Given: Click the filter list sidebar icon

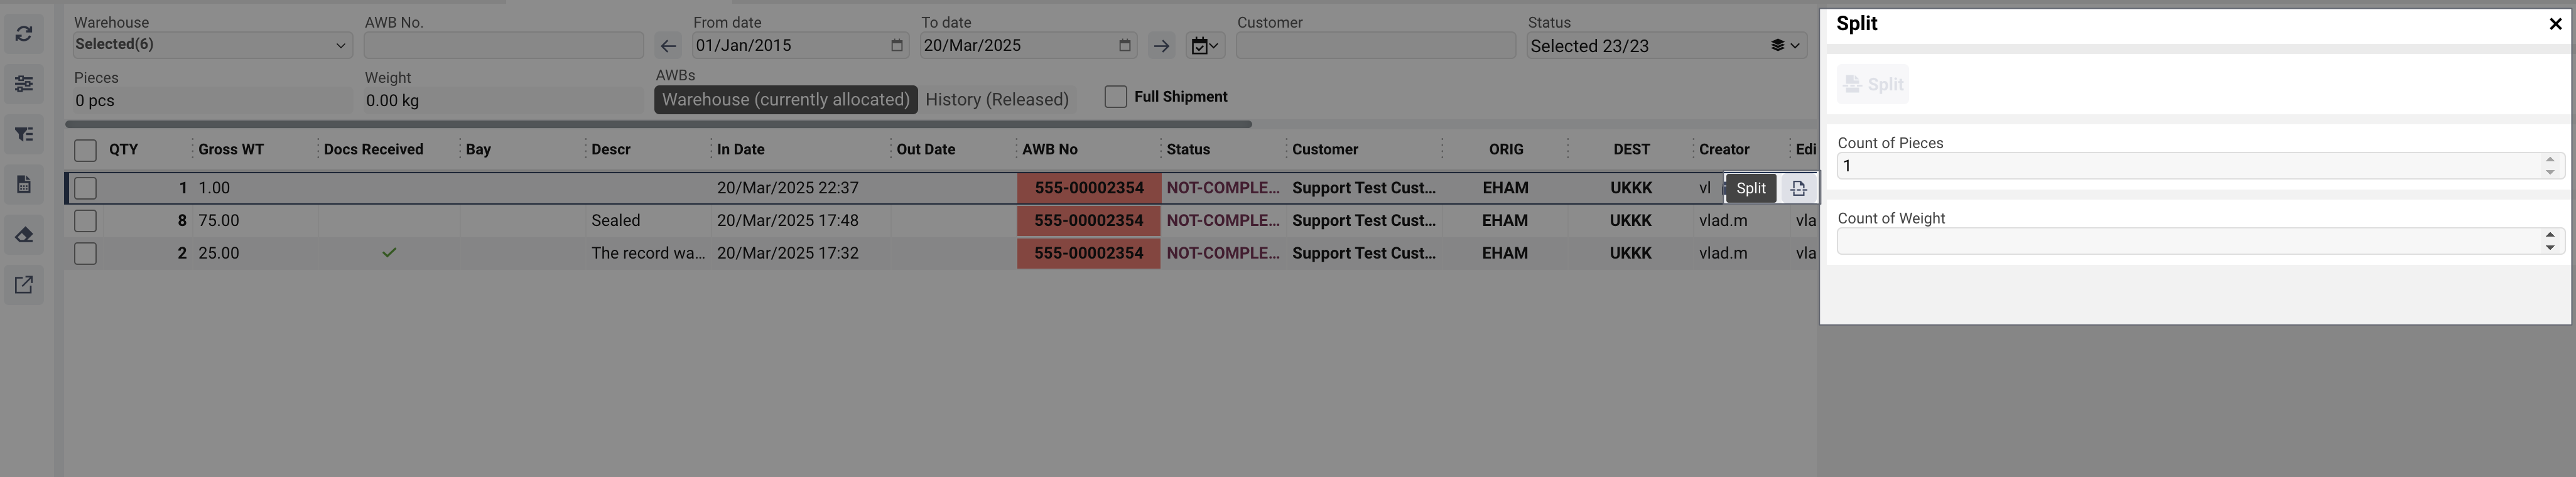Looking at the screenshot, I should coord(24,134).
